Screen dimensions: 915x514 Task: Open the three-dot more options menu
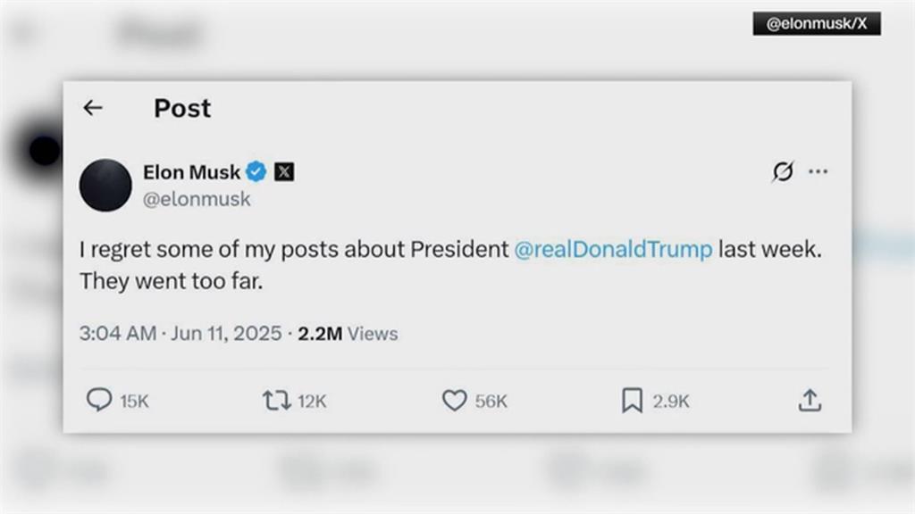click(x=818, y=172)
